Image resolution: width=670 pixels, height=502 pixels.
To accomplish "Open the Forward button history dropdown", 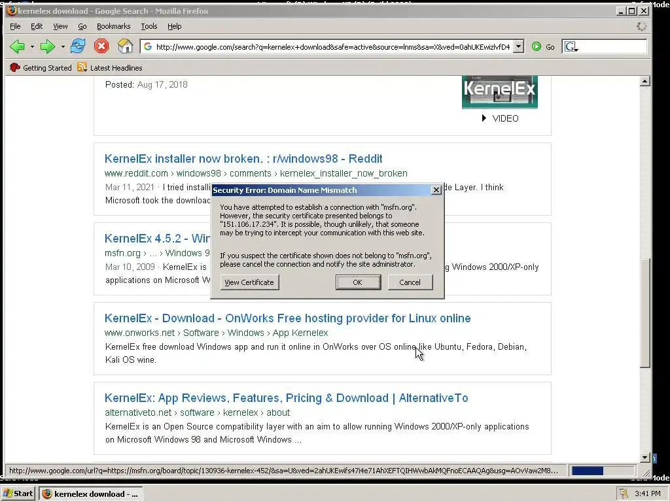I will pyautogui.click(x=63, y=46).
